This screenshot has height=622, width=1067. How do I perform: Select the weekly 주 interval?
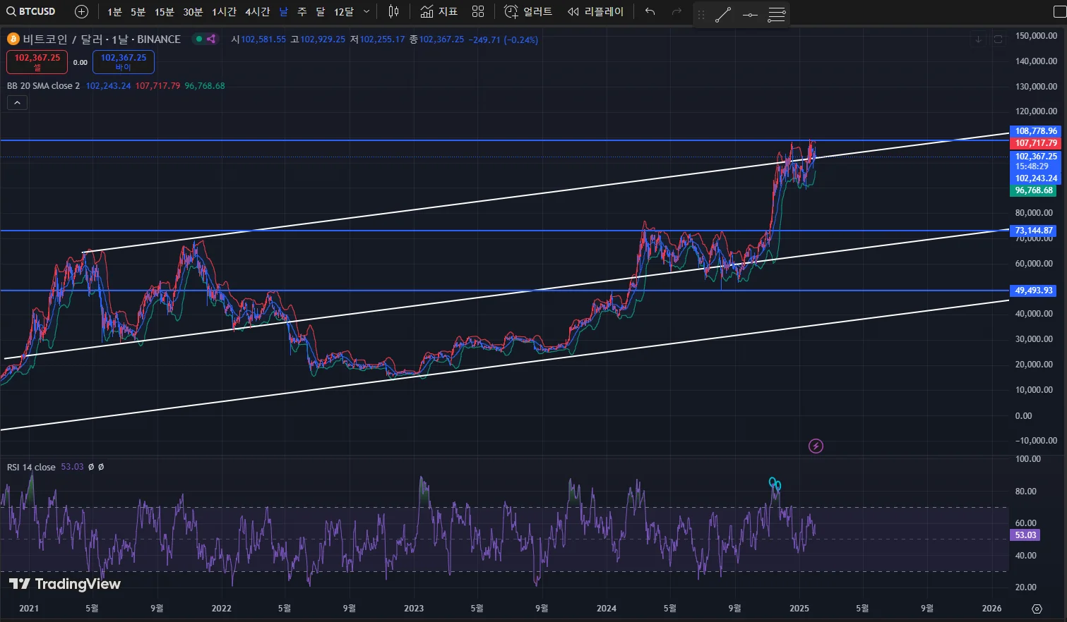click(x=302, y=12)
